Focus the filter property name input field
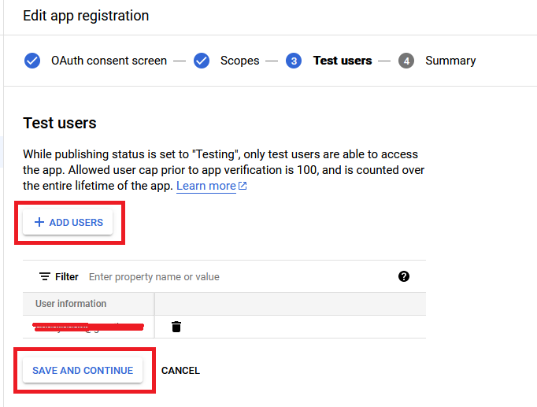Viewport: 537px width, 407px height. click(239, 276)
